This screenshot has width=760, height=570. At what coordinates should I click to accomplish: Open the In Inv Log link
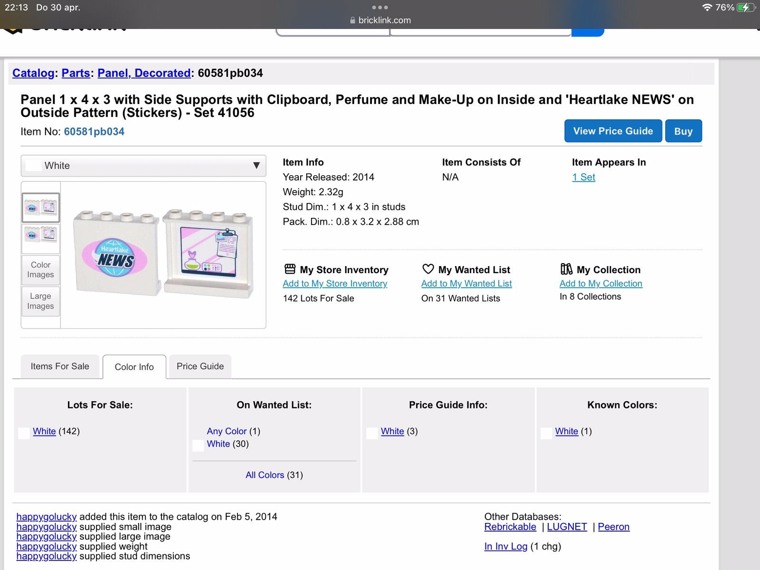click(x=506, y=546)
